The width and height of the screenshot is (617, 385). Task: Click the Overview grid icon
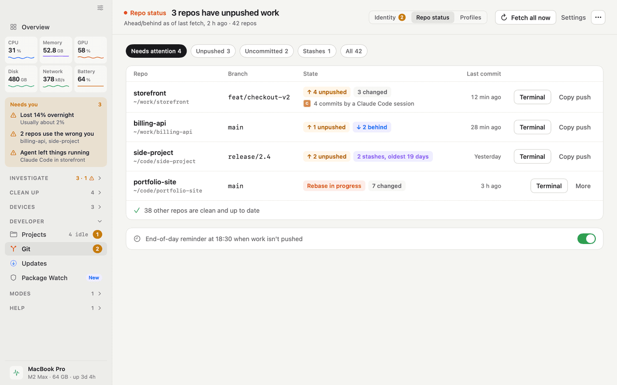13,27
